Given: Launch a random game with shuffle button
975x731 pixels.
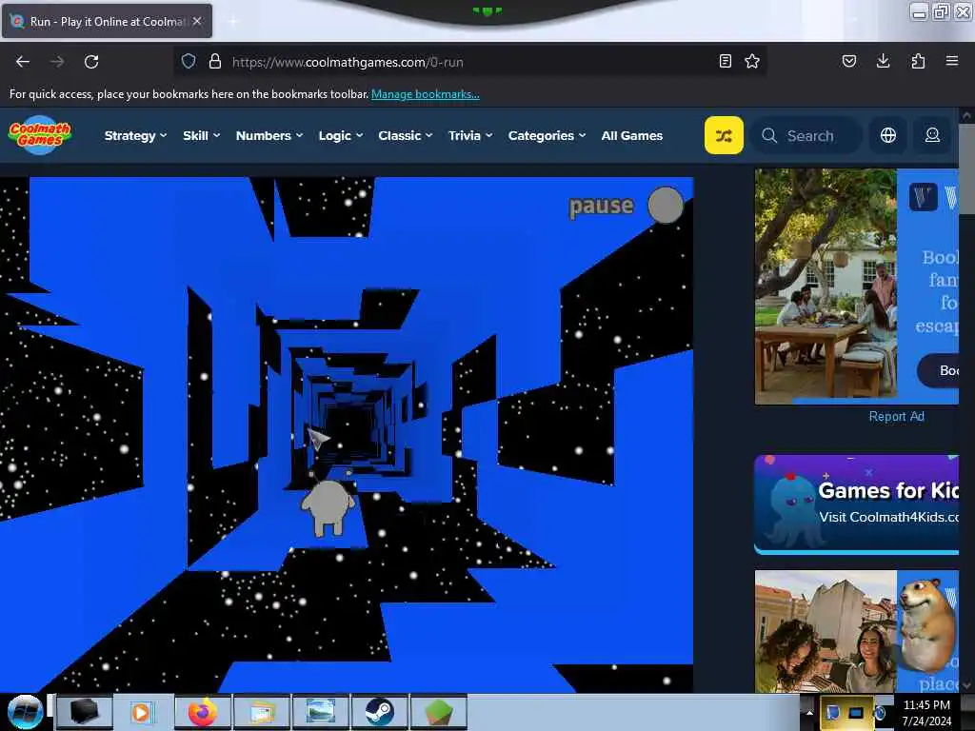Looking at the screenshot, I should [724, 135].
